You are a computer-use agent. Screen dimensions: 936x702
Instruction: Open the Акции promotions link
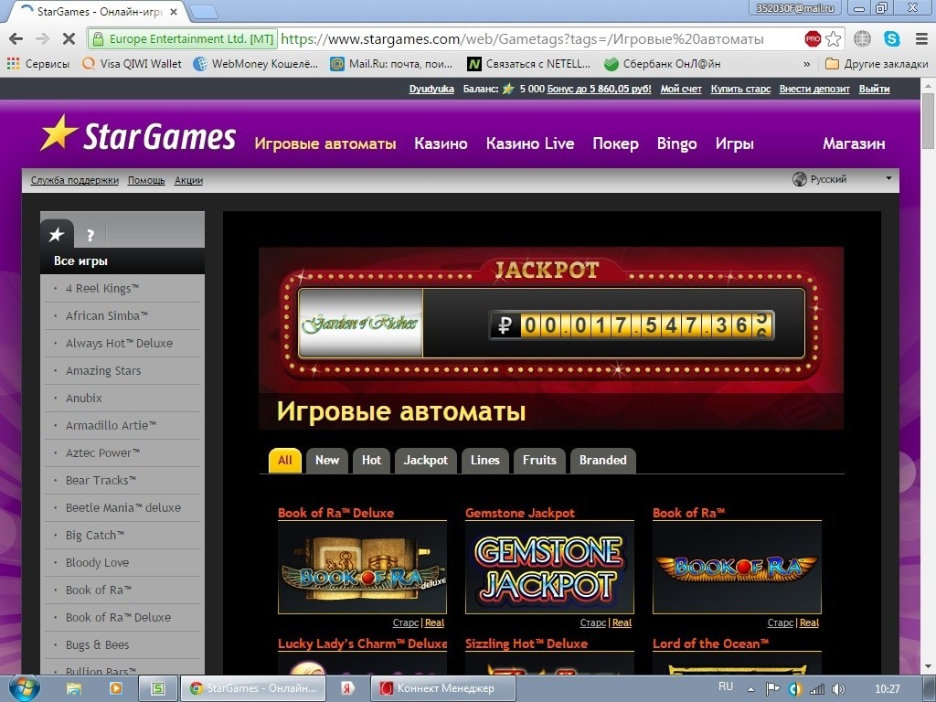(188, 180)
